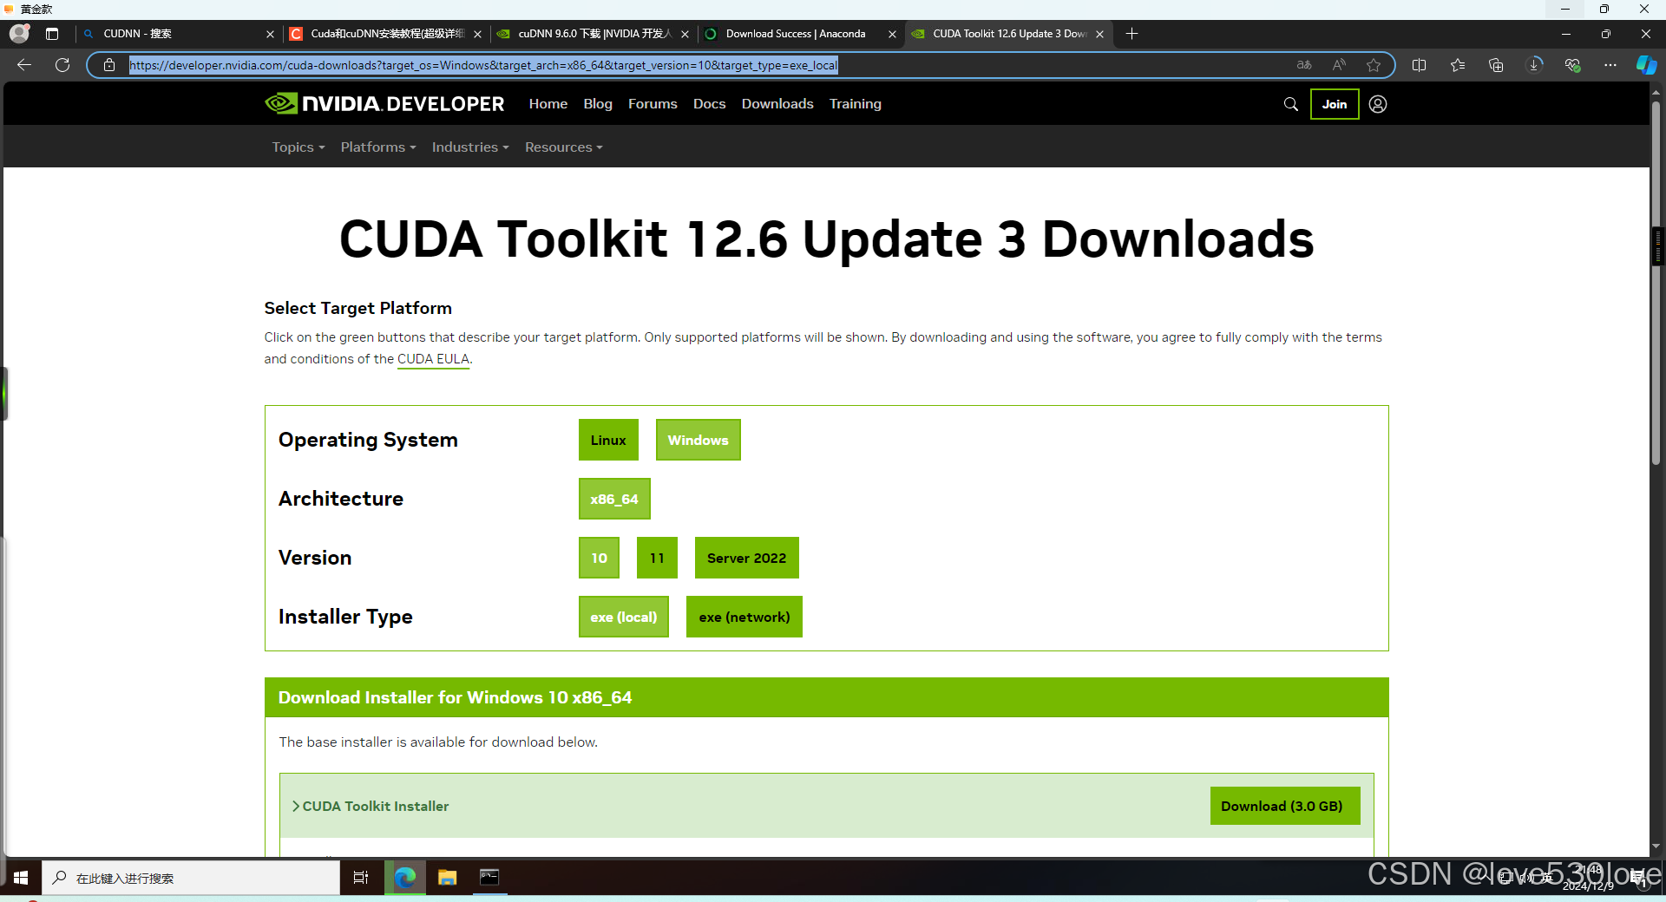Image resolution: width=1666 pixels, height=902 pixels.
Task: Click the read aloud icon
Action: pos(1339,65)
